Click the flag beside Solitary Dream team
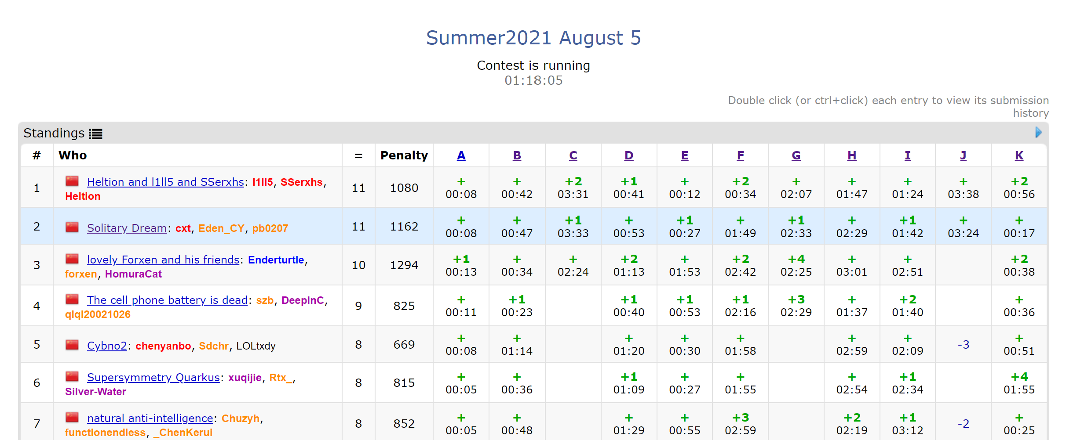The width and height of the screenshot is (1066, 440). point(72,227)
